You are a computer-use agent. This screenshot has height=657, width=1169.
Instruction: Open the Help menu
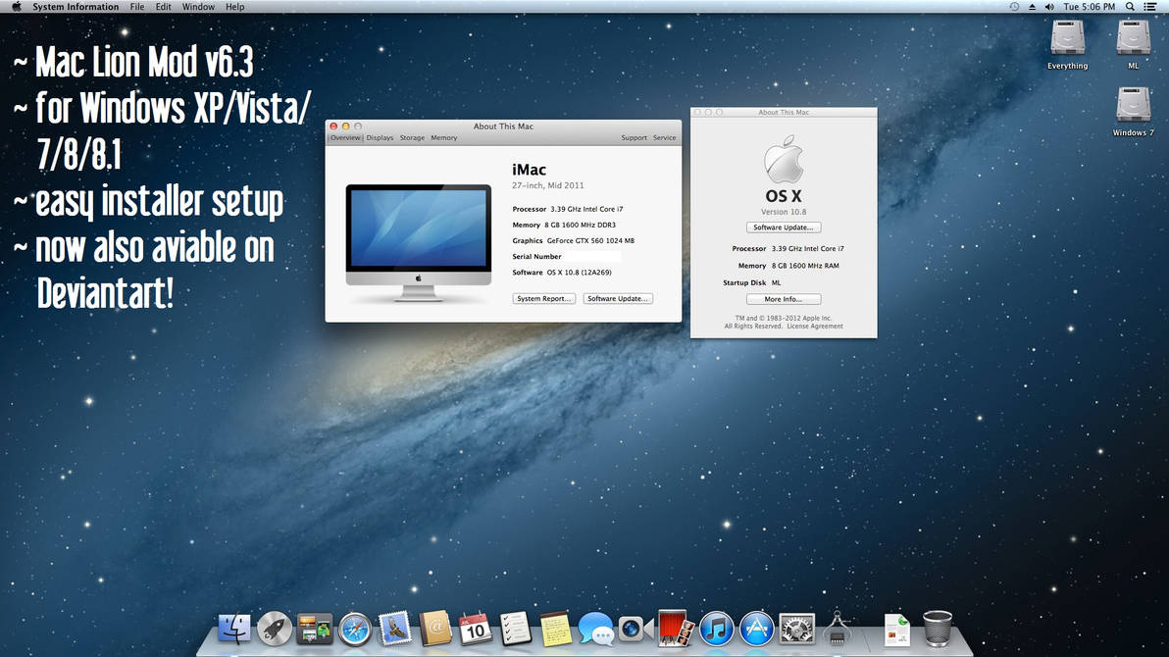(234, 7)
